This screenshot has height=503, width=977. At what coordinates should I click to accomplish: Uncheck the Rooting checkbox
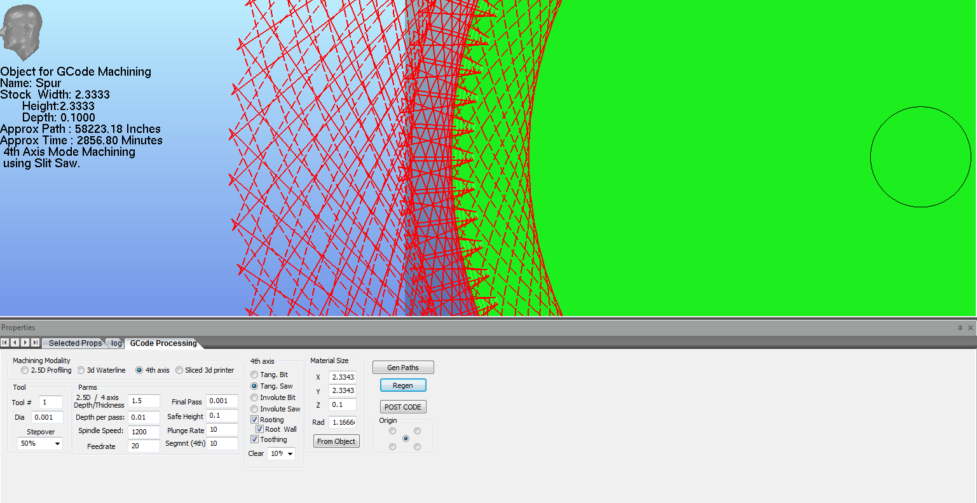pos(254,420)
